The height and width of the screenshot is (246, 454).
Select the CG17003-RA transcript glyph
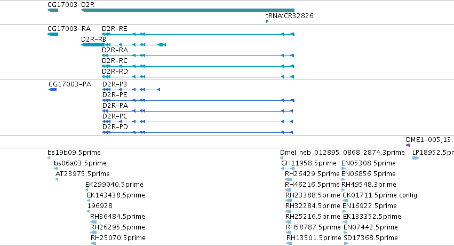pos(53,34)
